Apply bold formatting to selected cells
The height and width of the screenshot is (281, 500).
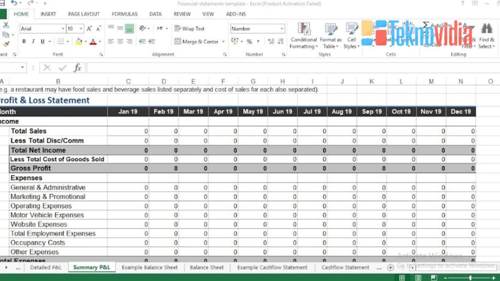tap(24, 41)
